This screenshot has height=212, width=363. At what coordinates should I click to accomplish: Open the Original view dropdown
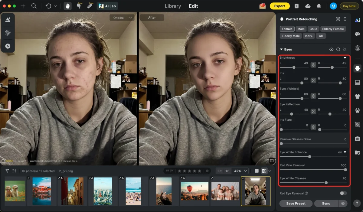(122, 18)
